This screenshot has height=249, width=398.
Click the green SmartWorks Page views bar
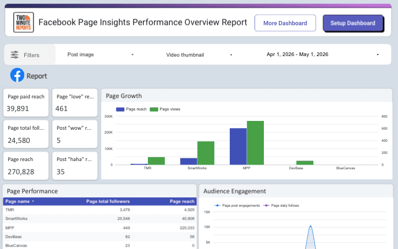point(206,153)
